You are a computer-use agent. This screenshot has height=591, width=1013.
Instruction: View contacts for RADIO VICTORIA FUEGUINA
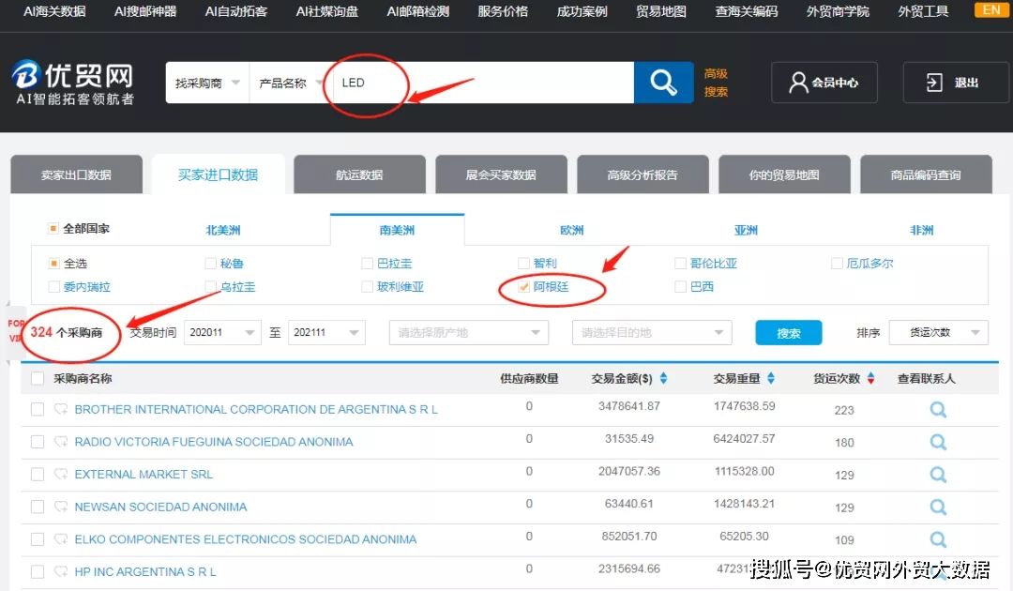point(938,442)
